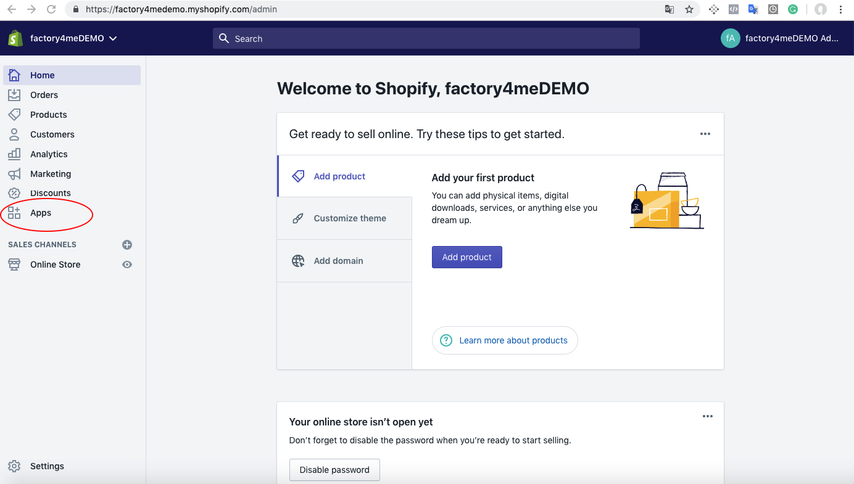Click the Add your first product heading

483,178
